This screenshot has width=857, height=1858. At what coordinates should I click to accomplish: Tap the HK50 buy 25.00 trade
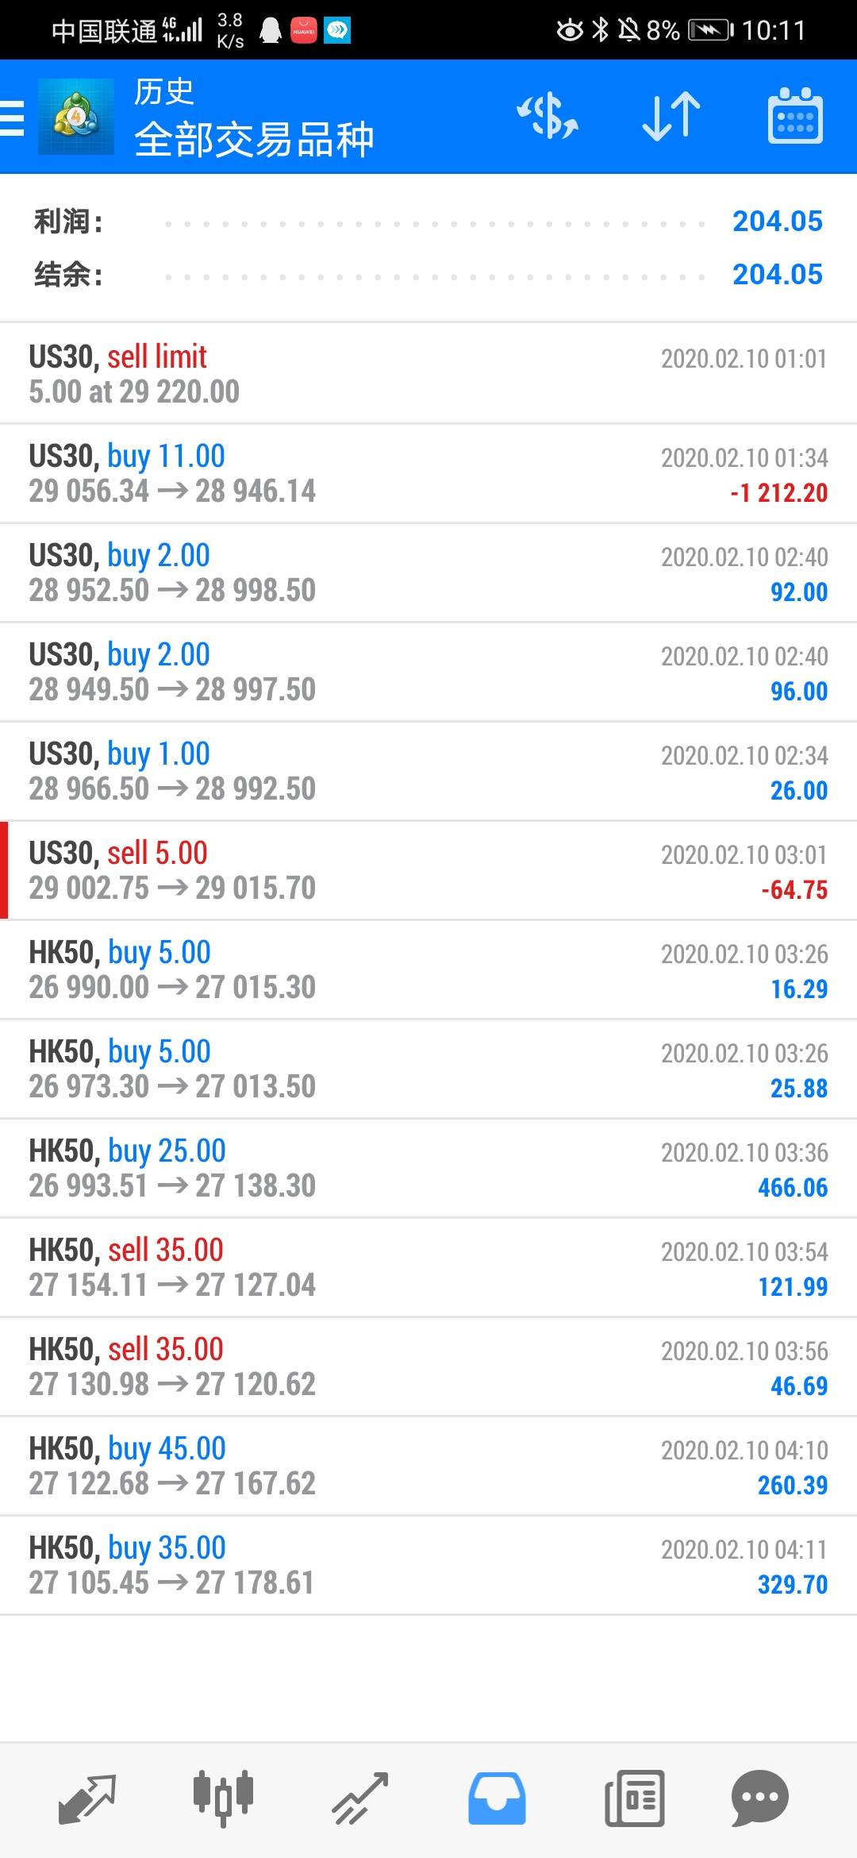coord(428,1168)
